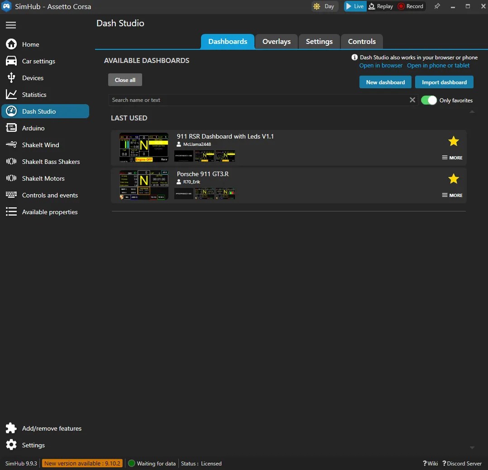The image size is (488, 470).
Task: Switch to the Controls tab
Action: pos(362,41)
